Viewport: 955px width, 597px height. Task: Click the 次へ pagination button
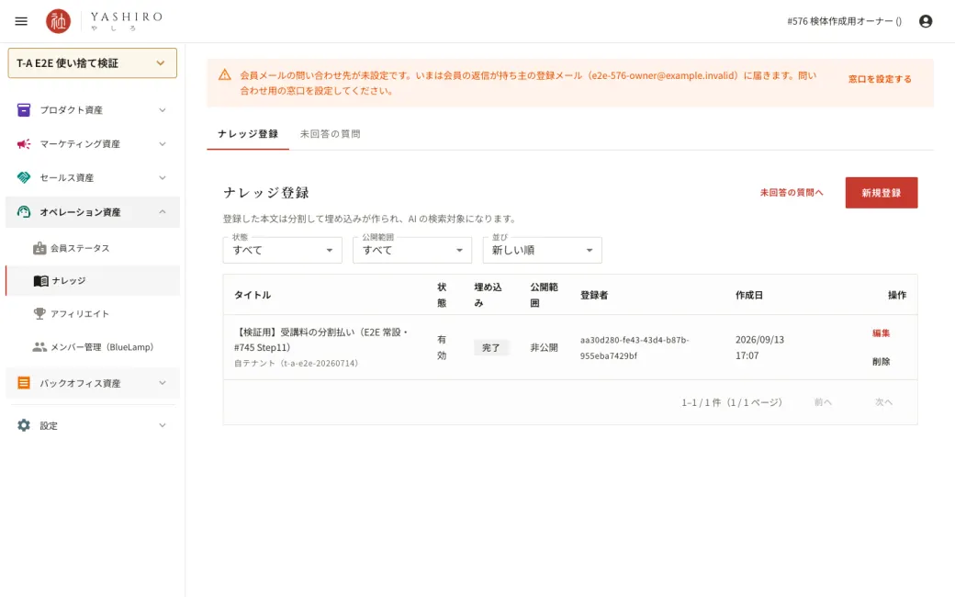coord(883,402)
